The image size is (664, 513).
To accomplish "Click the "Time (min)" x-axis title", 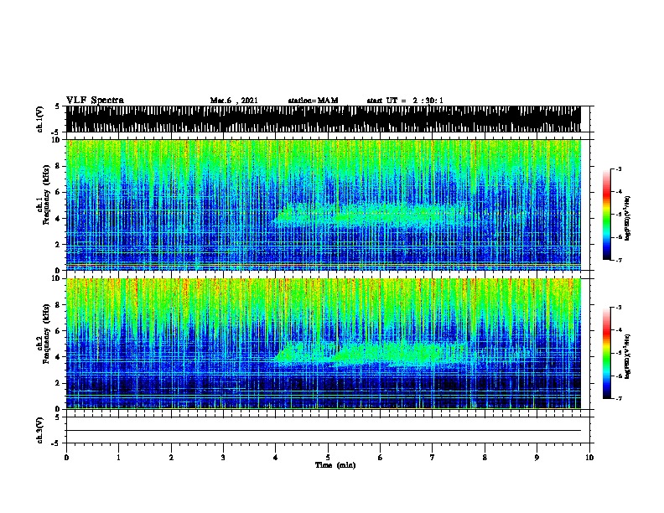I will (335, 465).
